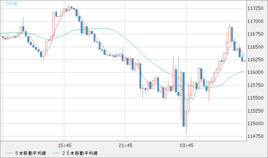Click the last small red candle near 116250
Viewport: 268px width, 158px height.
click(x=245, y=61)
